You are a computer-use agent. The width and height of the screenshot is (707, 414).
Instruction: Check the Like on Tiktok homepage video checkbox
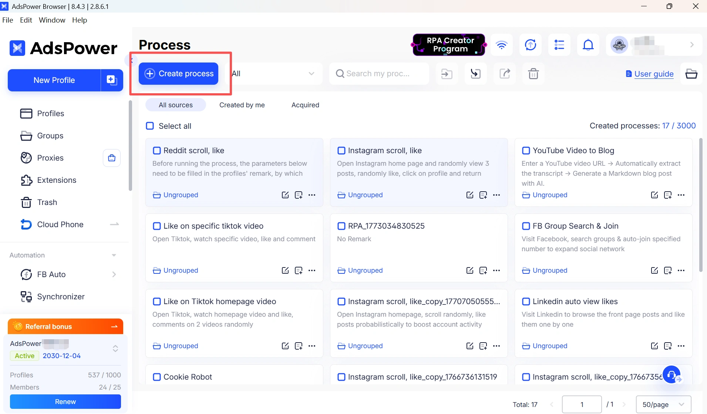click(x=157, y=302)
